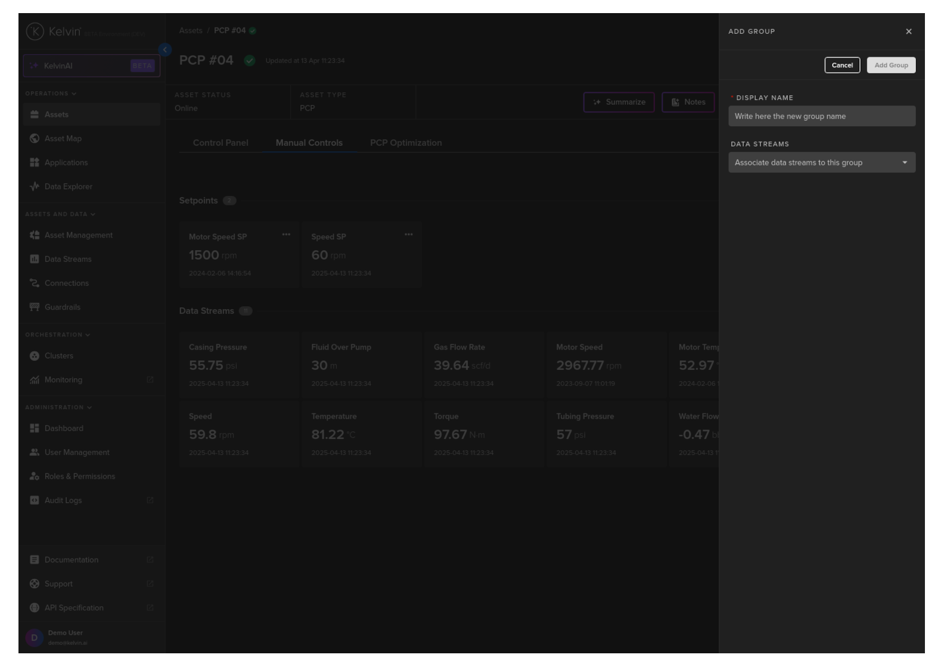Screen dimensions: 944x667
Task: Click the Summarize button
Action: (x=619, y=102)
